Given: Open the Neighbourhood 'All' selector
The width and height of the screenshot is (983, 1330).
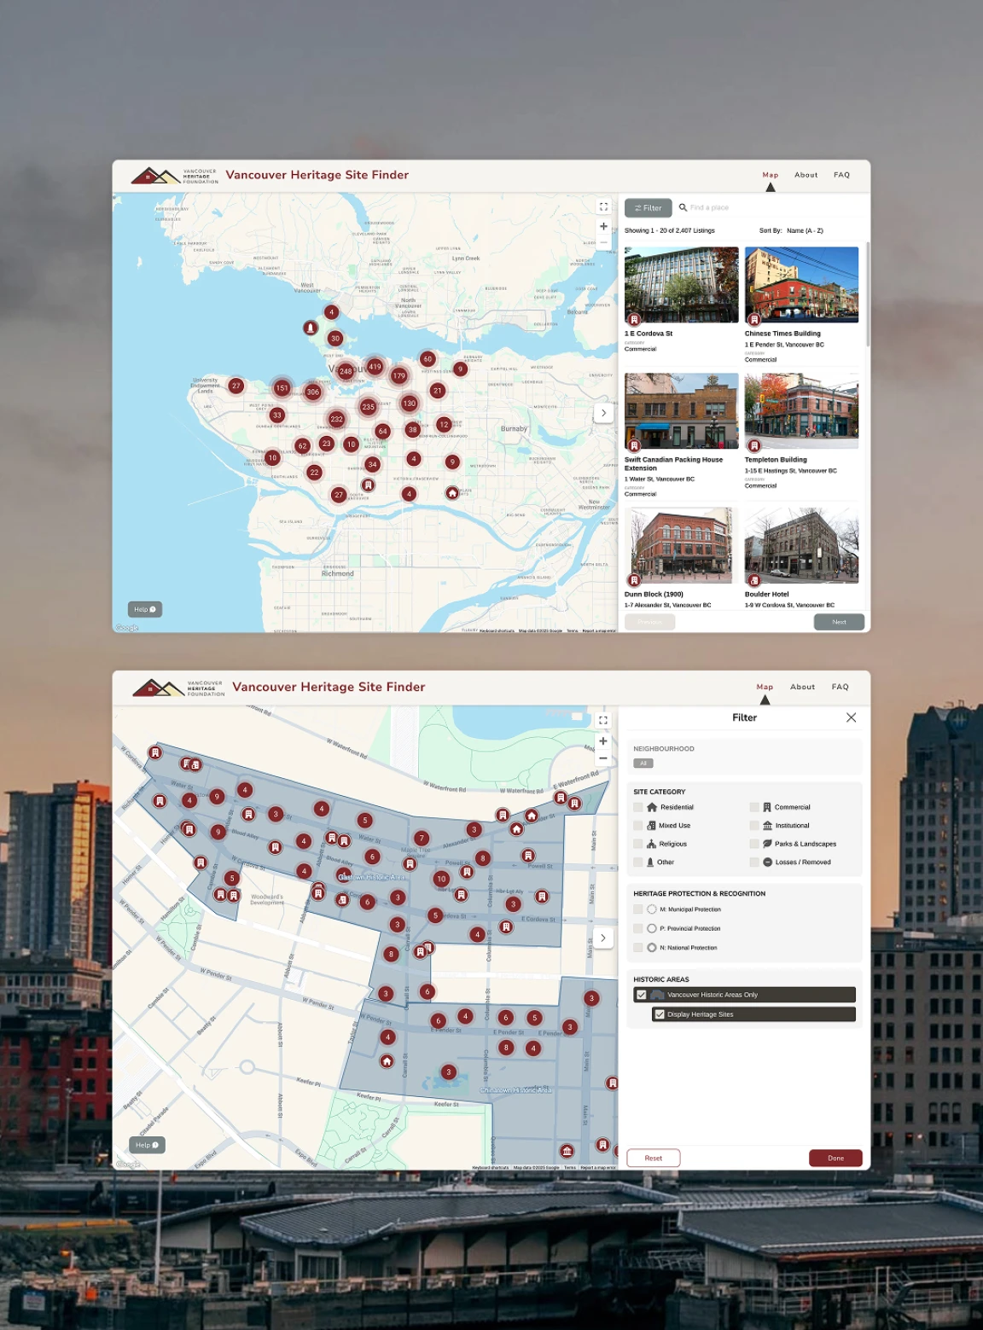Looking at the screenshot, I should pos(643,764).
